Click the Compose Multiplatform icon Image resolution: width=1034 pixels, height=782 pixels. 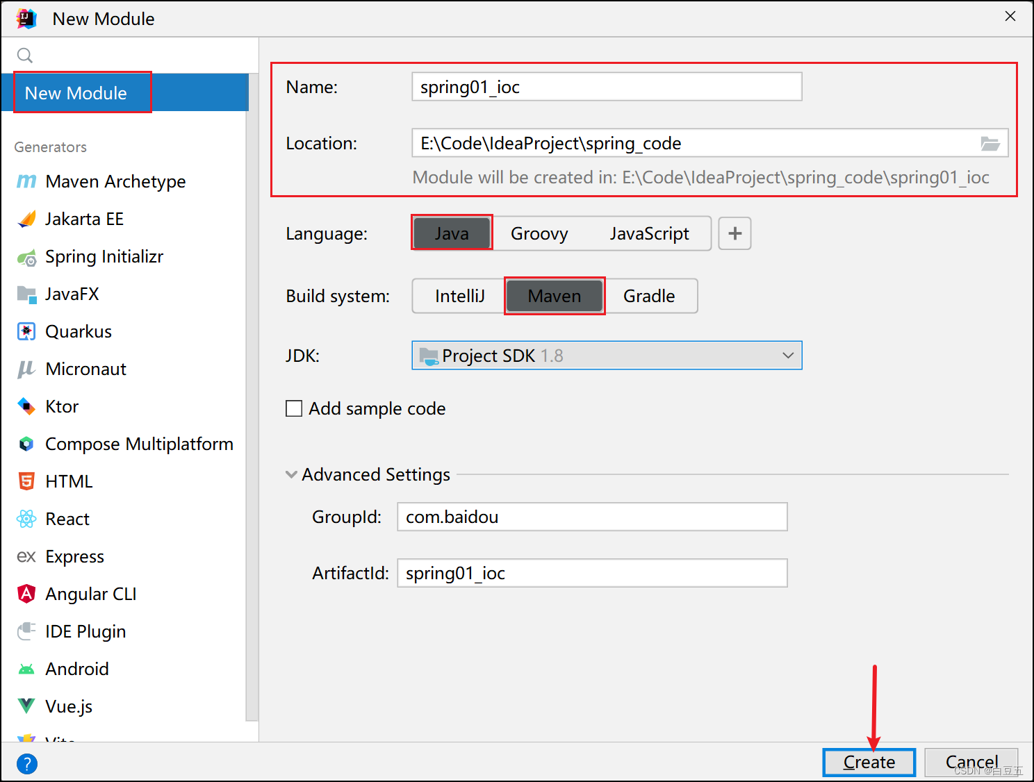coord(26,444)
